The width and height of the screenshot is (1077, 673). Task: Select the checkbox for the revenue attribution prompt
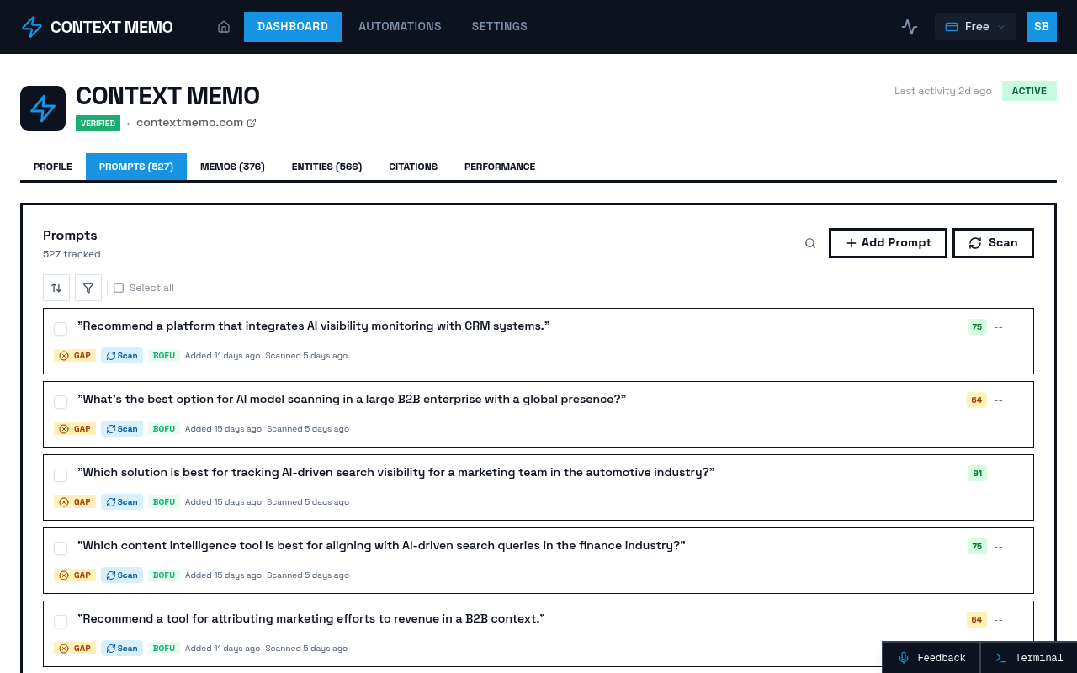(60, 622)
